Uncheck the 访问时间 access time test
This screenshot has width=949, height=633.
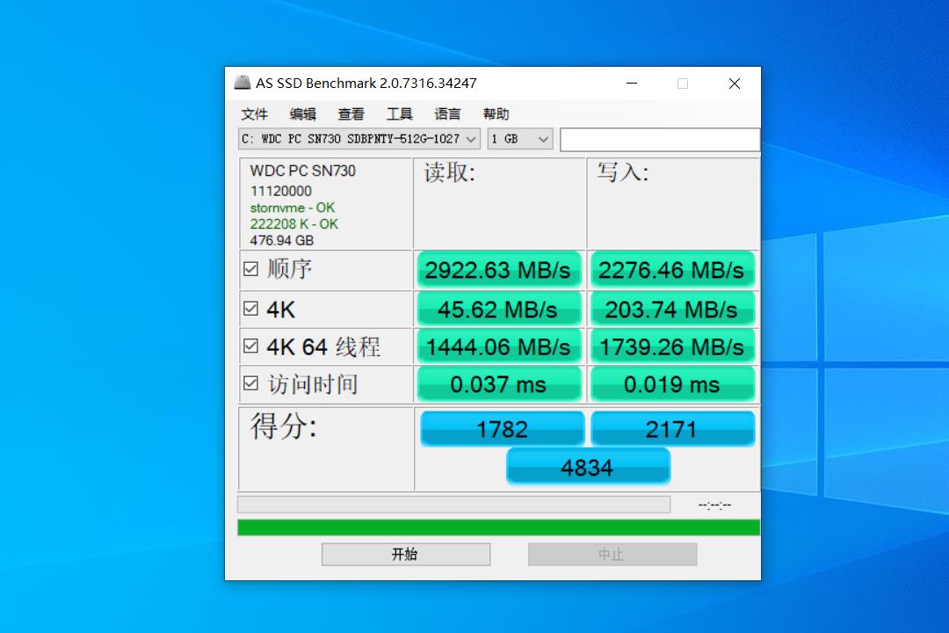click(x=250, y=383)
